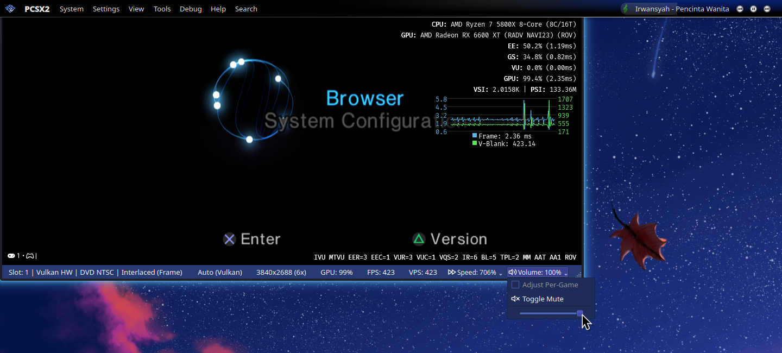Open the System menu
Screen dimensions: 782x353
pyautogui.click(x=72, y=9)
